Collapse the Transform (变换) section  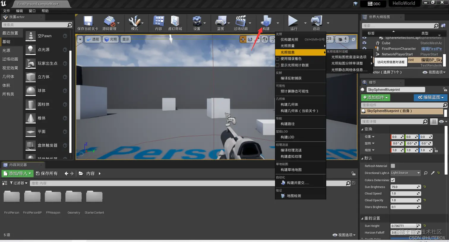[x=362, y=129]
